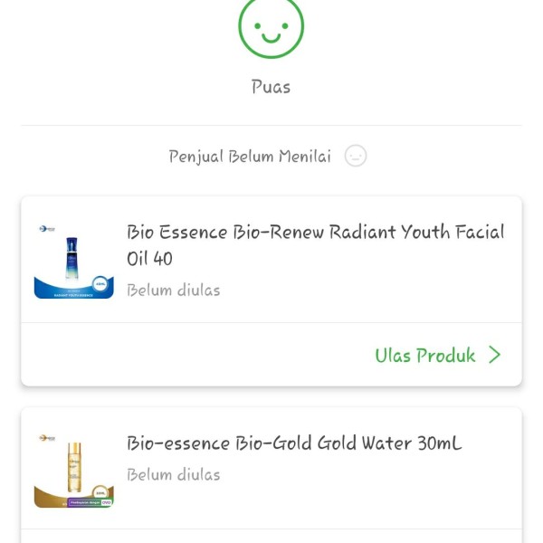Tap the 30ML size badge on the gold image

click(100, 493)
